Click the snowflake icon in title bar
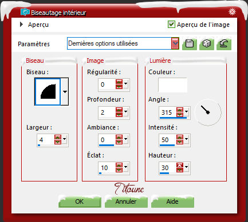The image size is (248, 222). (x=232, y=12)
